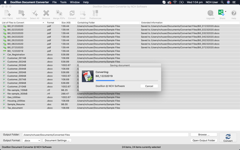The image size is (240, 150).
Task: Click the file icon for Gas_Utilities
Action: 4,97
